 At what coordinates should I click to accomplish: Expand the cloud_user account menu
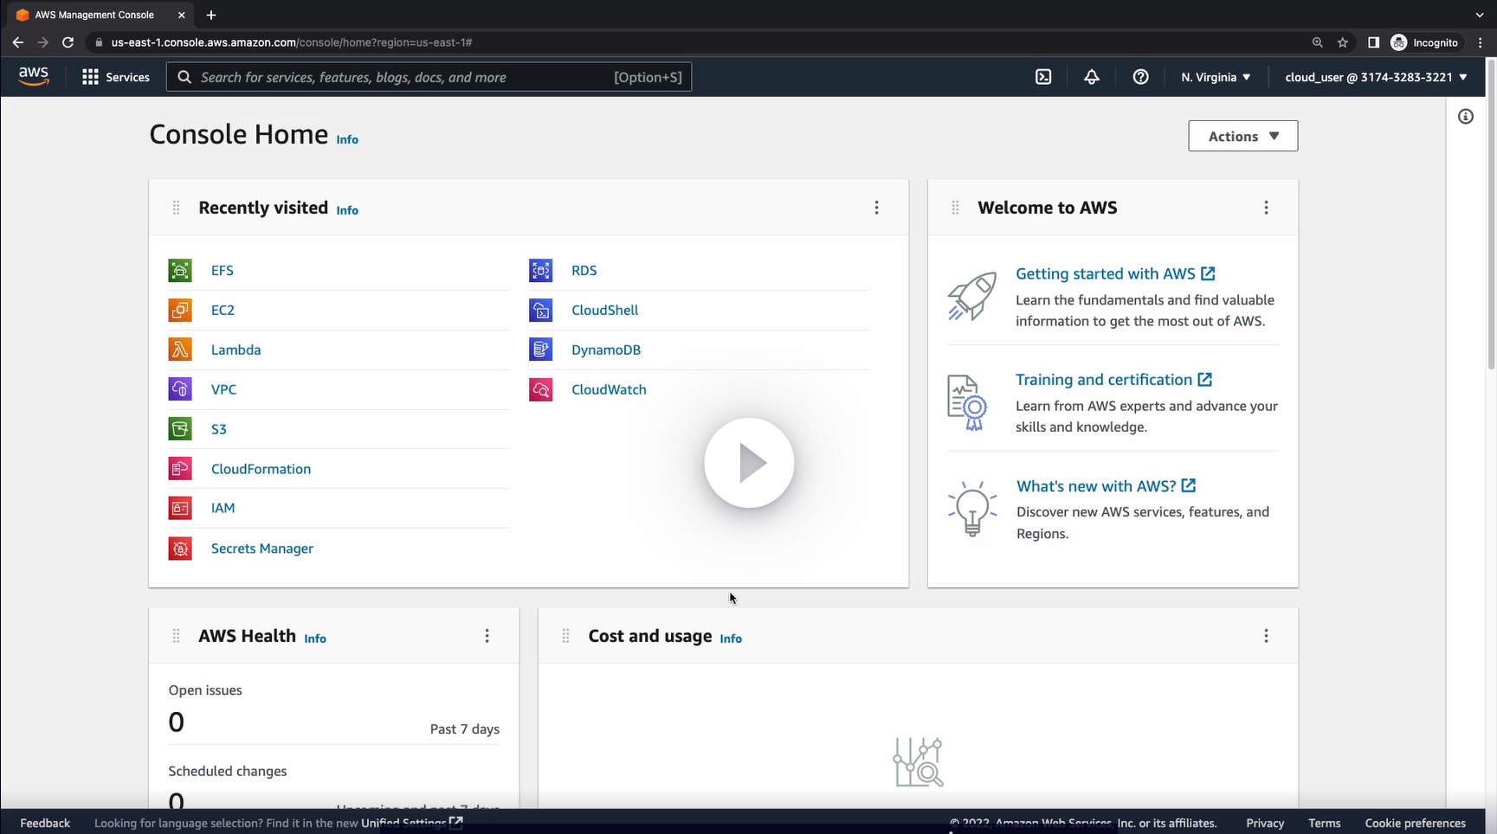point(1376,77)
